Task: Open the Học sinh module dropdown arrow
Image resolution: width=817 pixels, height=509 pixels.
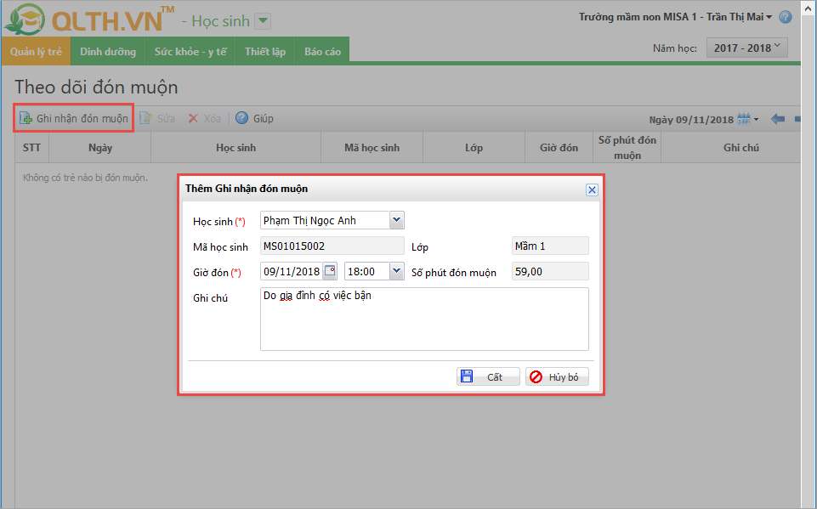Action: pyautogui.click(x=264, y=21)
